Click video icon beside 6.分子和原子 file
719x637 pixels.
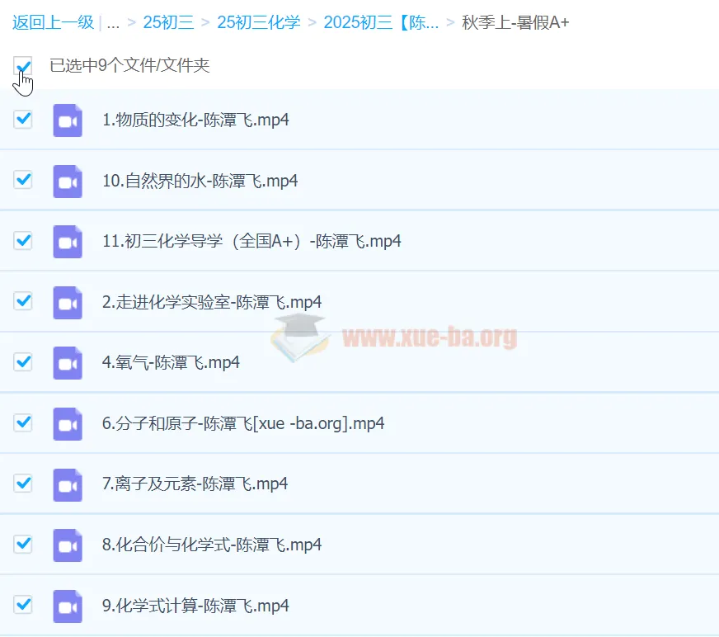pos(68,424)
